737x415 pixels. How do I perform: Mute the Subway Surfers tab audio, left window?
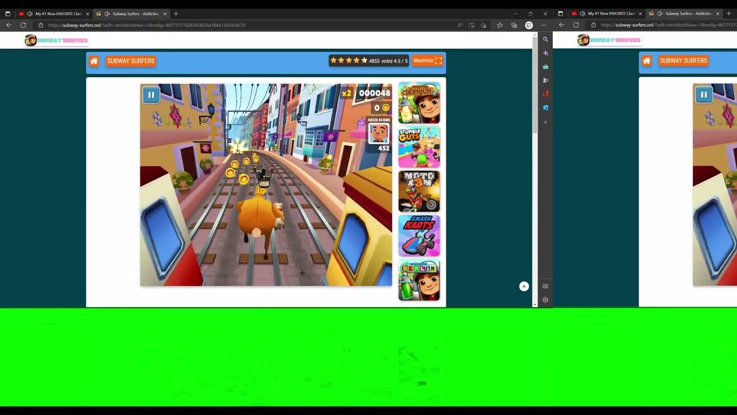[107, 14]
